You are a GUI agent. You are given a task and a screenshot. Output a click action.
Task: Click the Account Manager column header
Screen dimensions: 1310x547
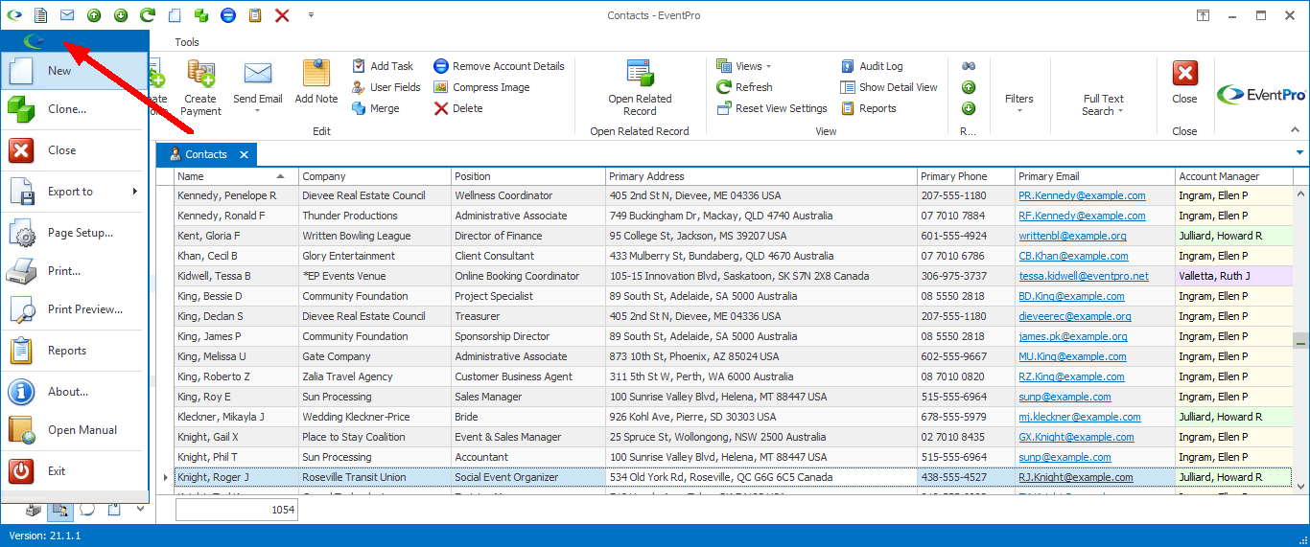[x=1233, y=176]
